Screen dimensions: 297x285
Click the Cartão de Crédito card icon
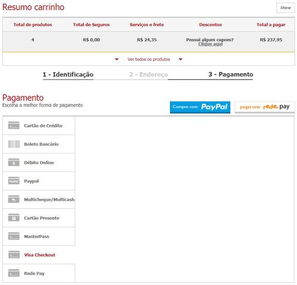click(14, 126)
